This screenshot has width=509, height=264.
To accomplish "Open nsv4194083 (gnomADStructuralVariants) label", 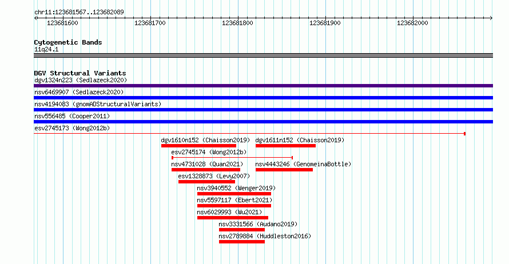I will click(98, 104).
